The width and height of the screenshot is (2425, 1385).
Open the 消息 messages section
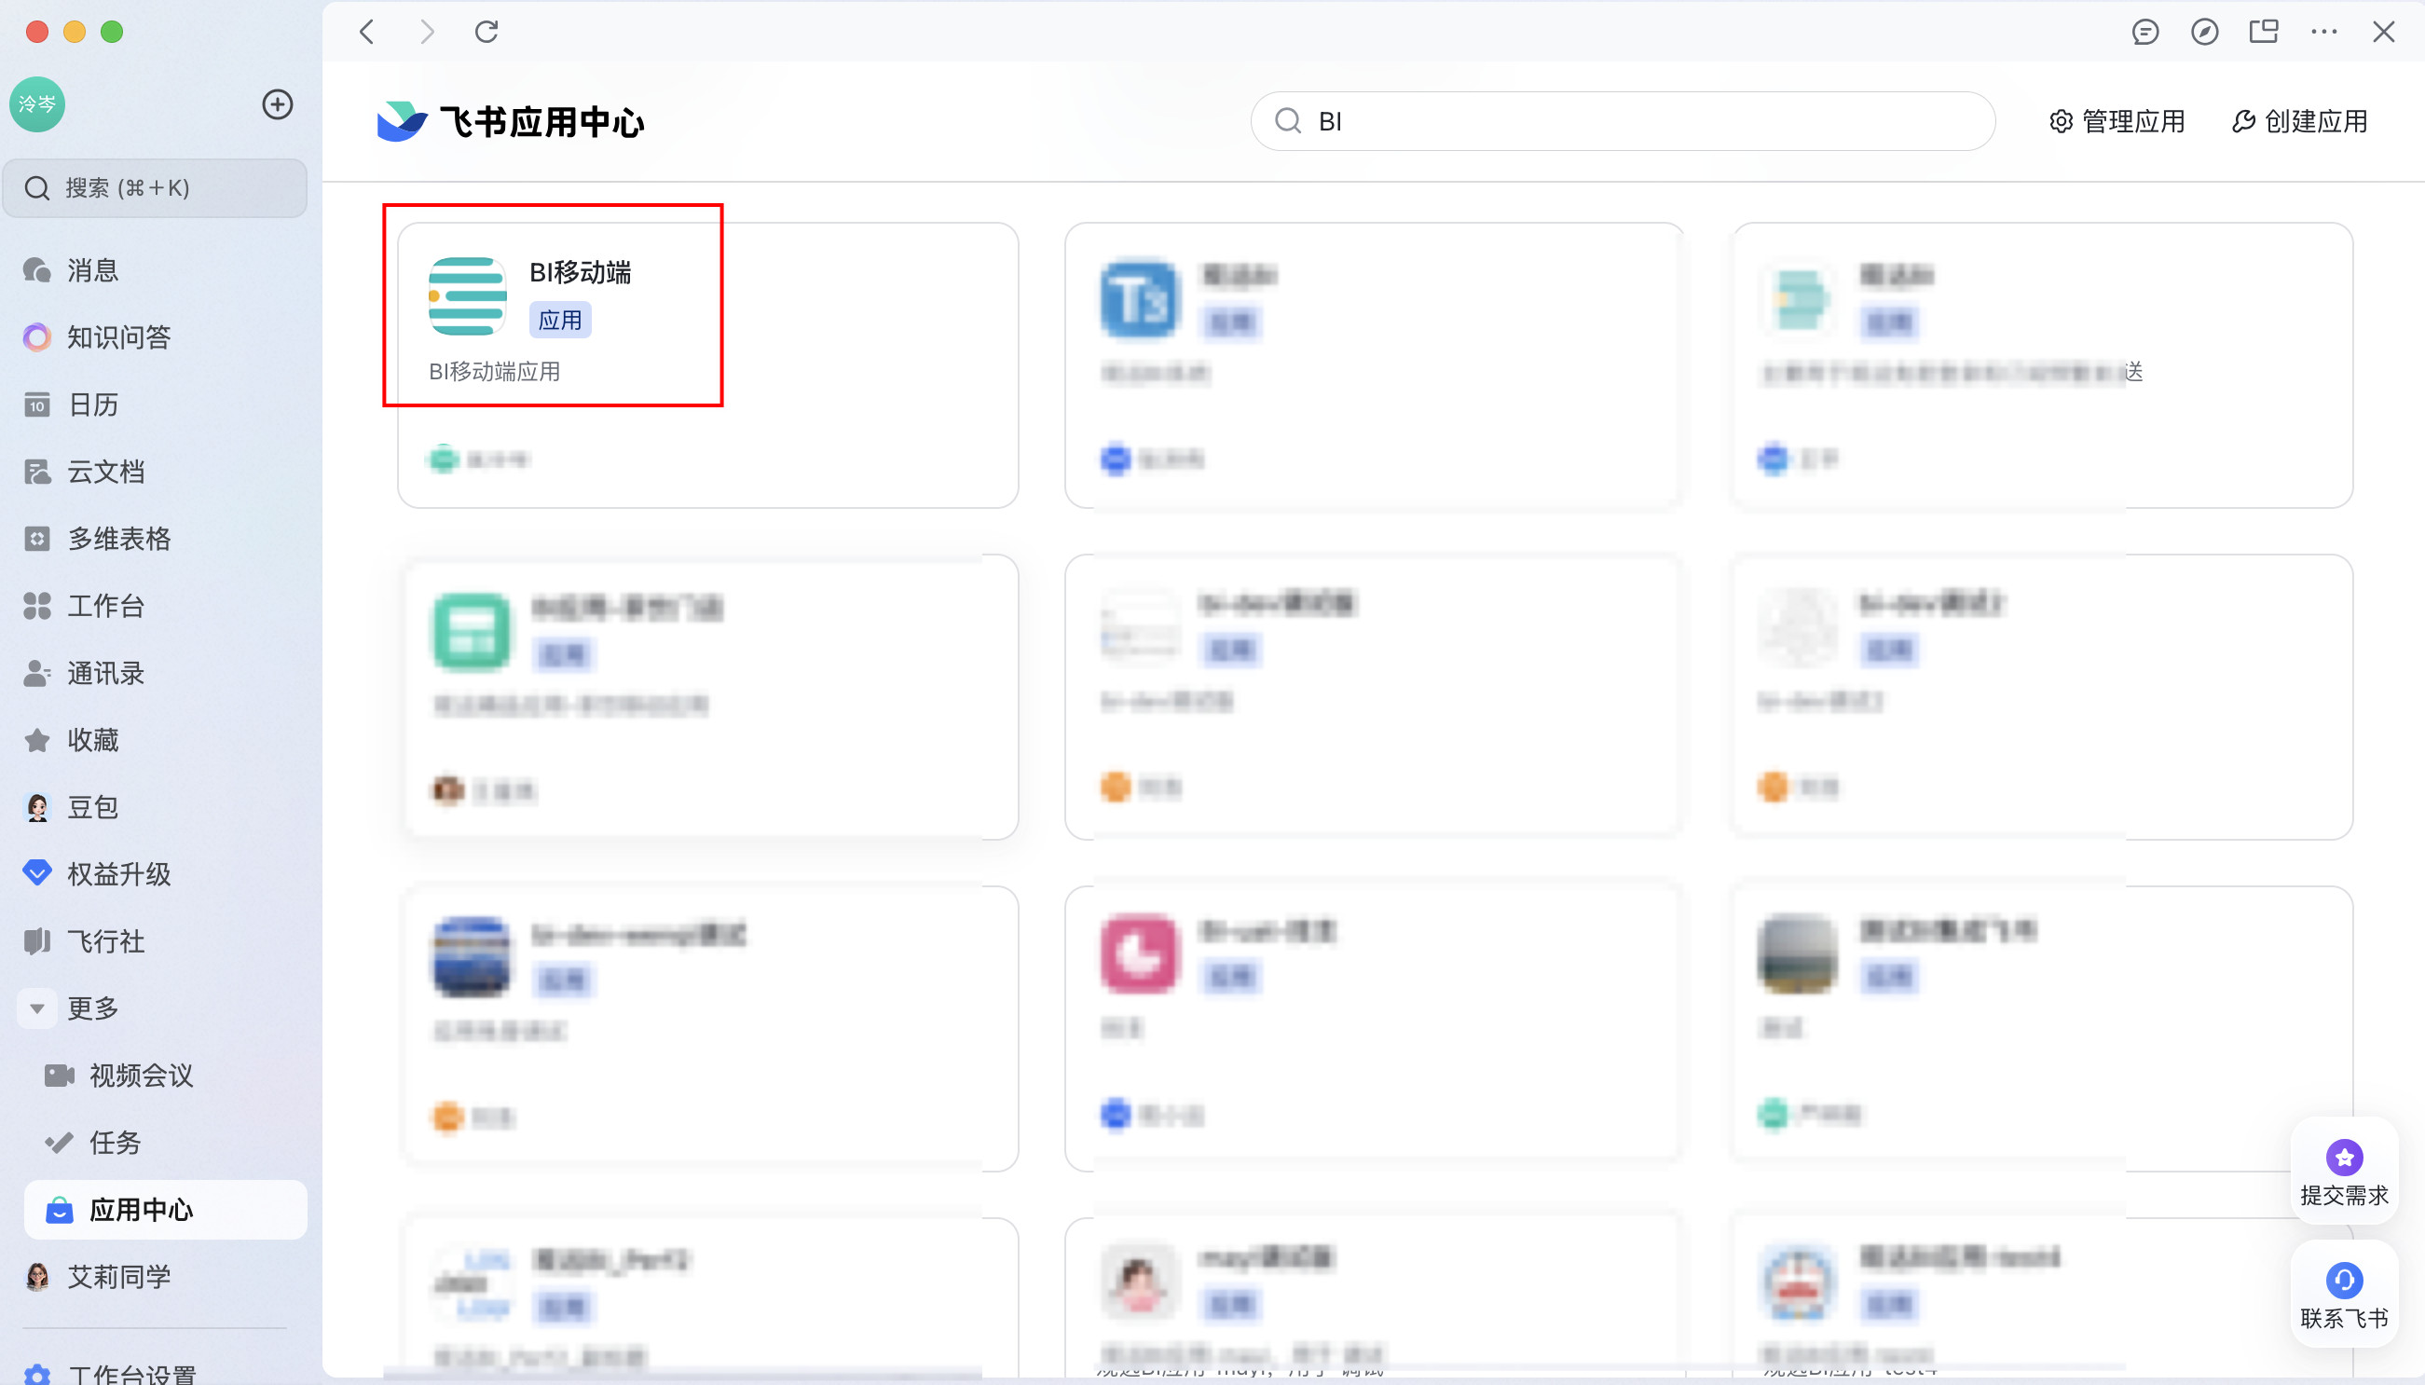(92, 271)
